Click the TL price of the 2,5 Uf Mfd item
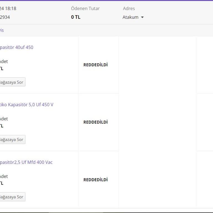 click(x=1, y=183)
